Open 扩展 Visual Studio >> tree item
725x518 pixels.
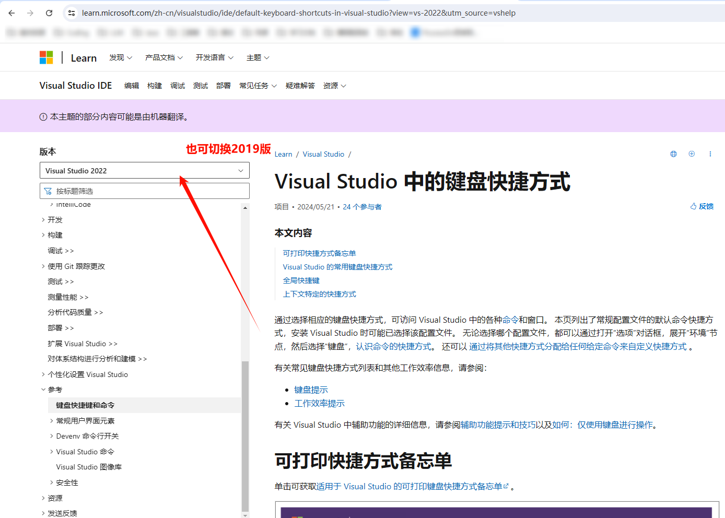click(x=83, y=344)
